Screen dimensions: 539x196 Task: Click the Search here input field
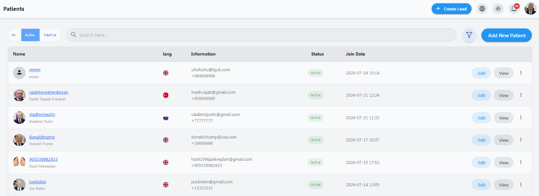(x=261, y=35)
